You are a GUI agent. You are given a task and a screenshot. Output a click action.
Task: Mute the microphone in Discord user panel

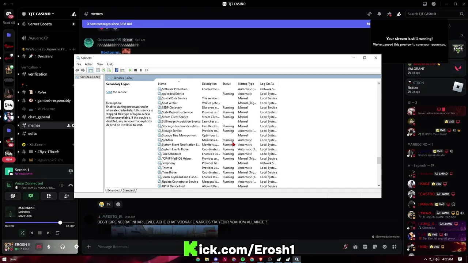(49, 247)
